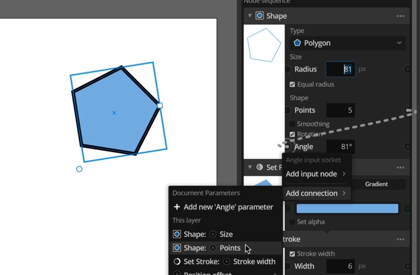The image size is (420, 275).
Task: Enable the Smoothing checkbox
Action: coord(292,124)
